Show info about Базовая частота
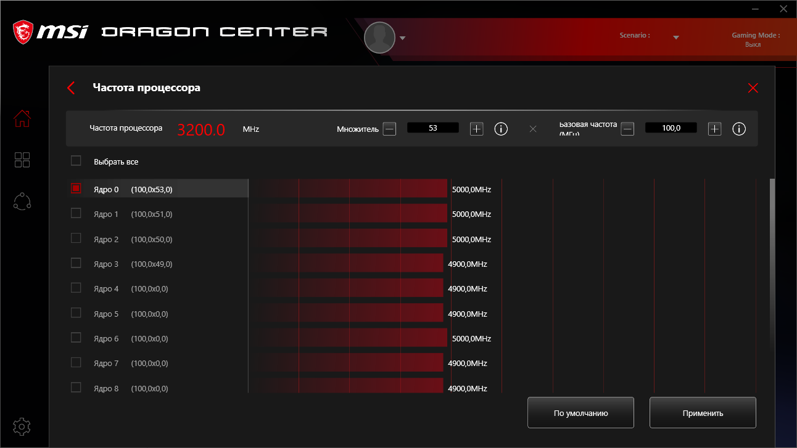This screenshot has height=448, width=797. 739,129
